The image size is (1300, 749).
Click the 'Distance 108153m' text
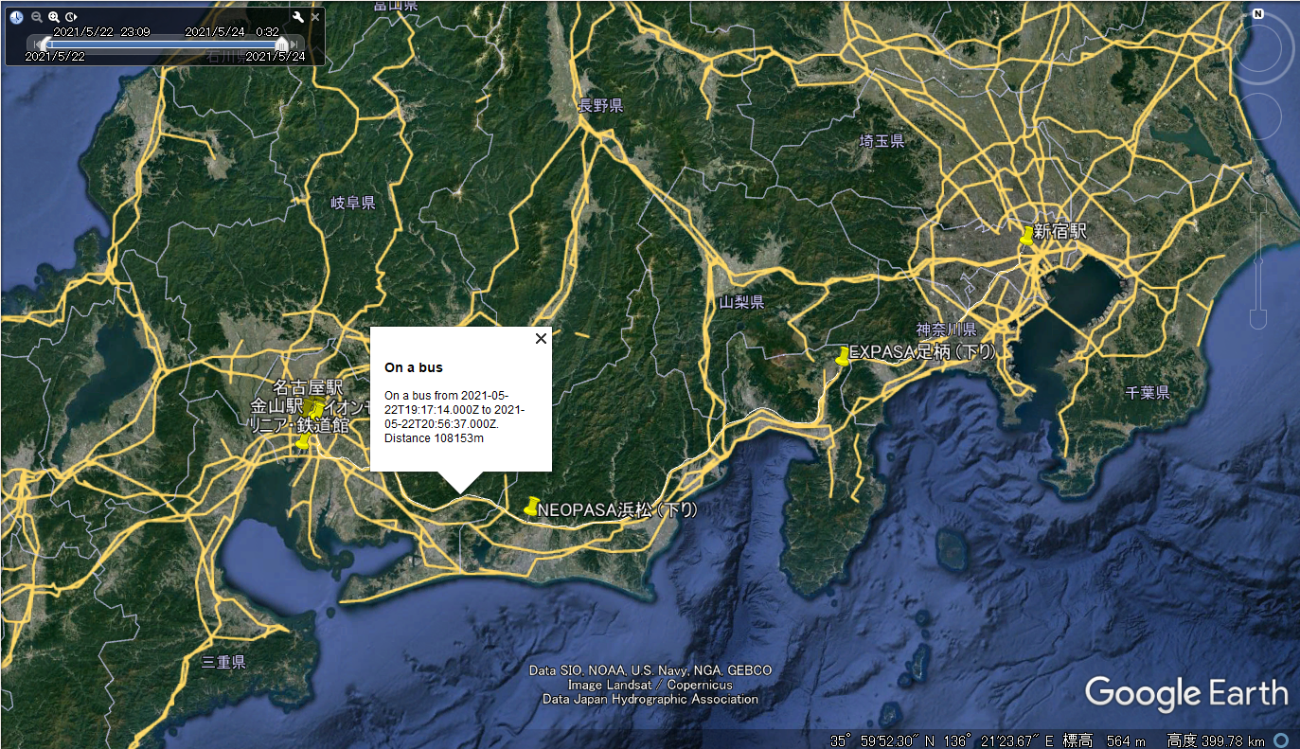434,438
